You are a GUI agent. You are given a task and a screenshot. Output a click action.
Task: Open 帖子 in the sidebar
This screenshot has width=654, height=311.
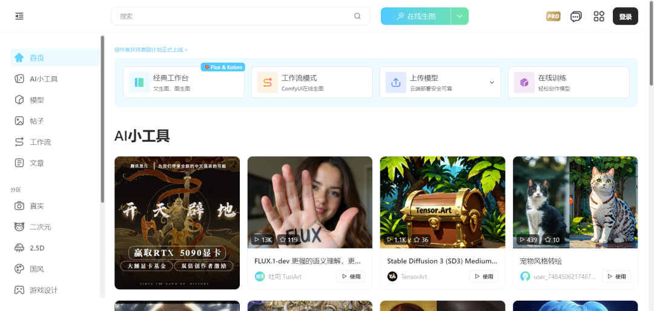[55, 121]
